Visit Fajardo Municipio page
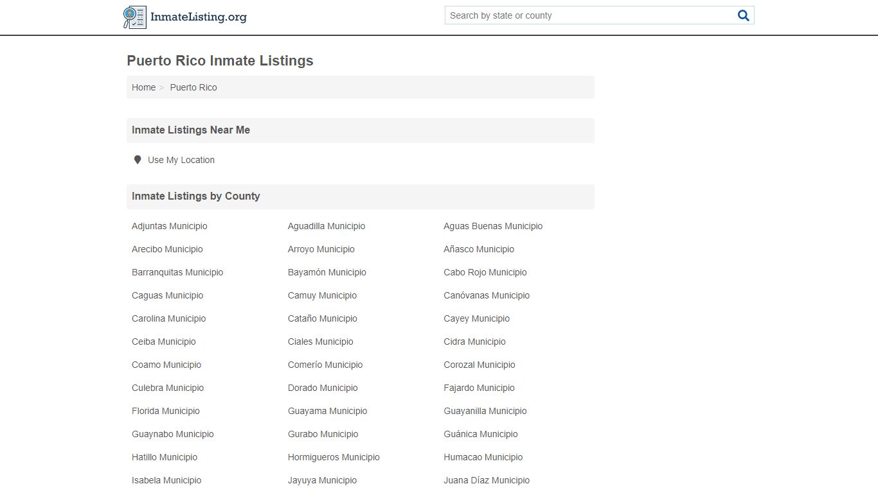 click(x=479, y=388)
